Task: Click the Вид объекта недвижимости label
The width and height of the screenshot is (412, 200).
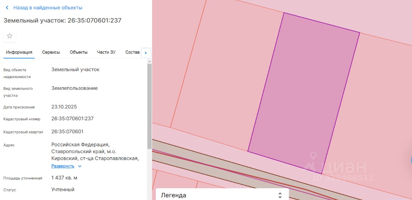Action: point(17,73)
